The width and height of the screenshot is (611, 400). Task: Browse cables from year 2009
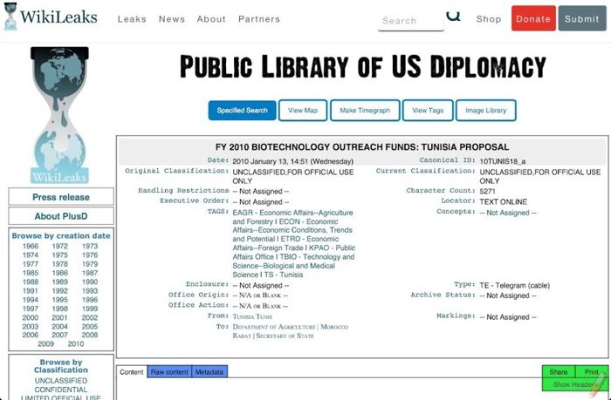click(x=45, y=343)
